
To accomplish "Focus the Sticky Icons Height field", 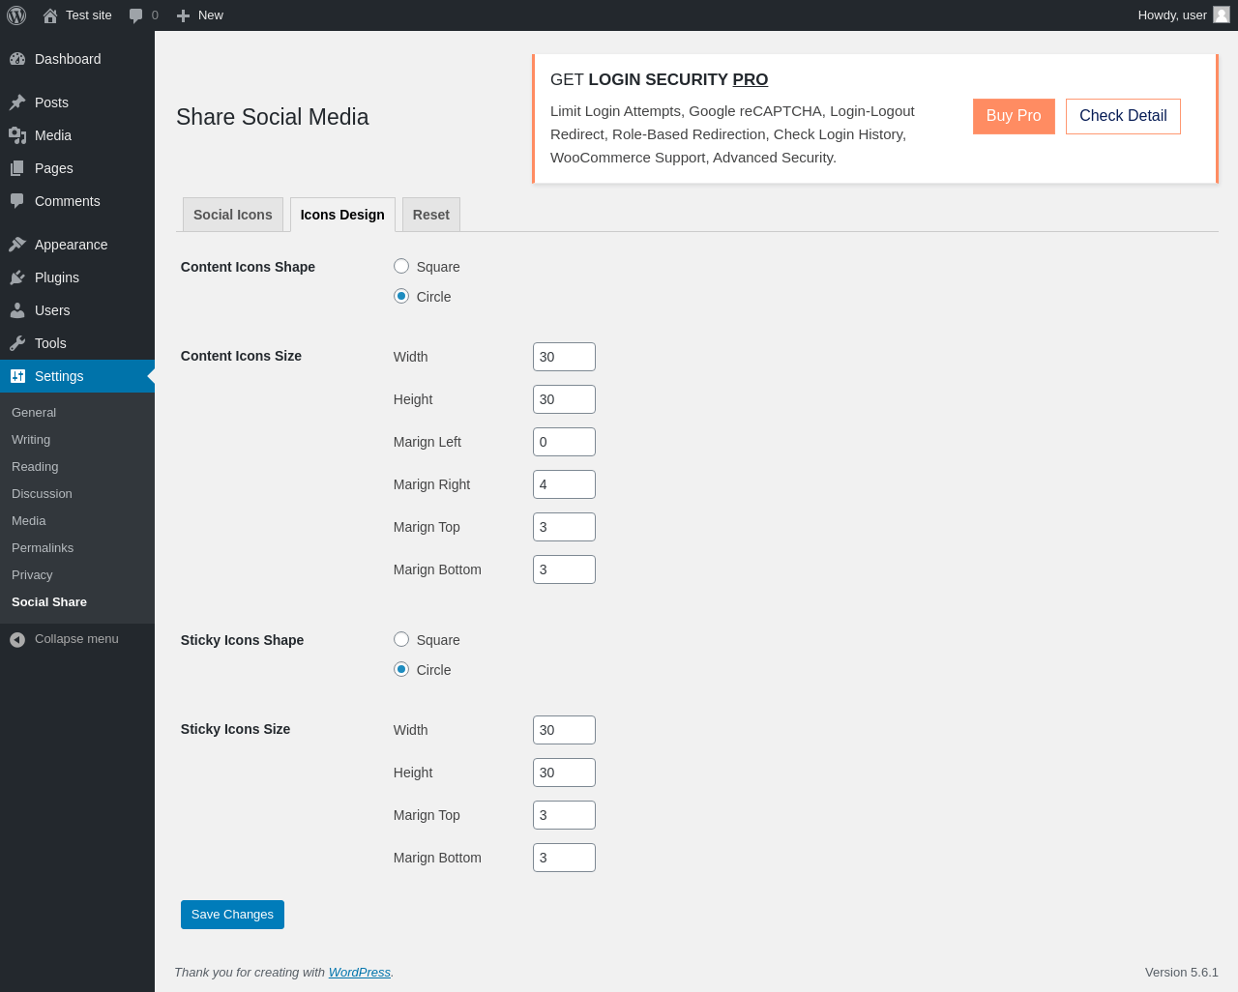I will click(x=564, y=773).
